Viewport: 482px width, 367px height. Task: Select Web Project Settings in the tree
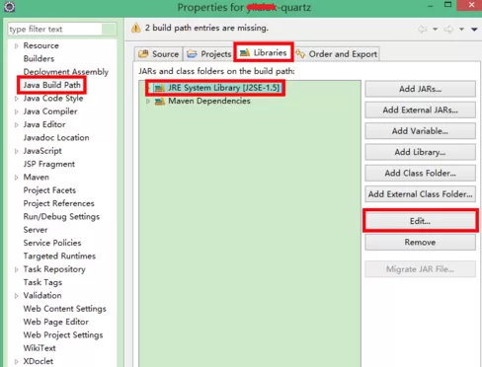point(63,335)
